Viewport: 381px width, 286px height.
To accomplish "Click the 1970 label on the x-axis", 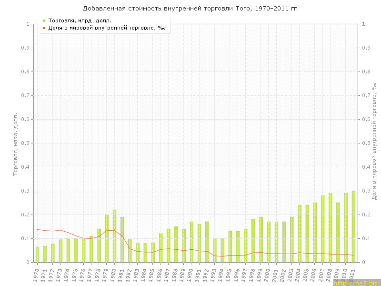I will pyautogui.click(x=36, y=275).
